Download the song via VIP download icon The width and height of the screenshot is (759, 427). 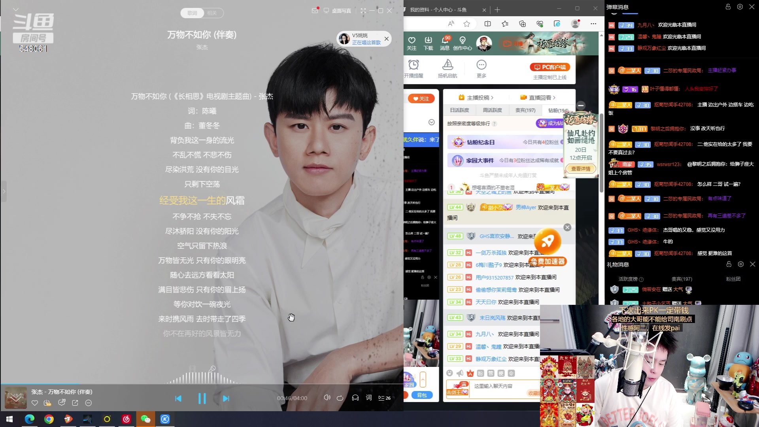click(47, 403)
